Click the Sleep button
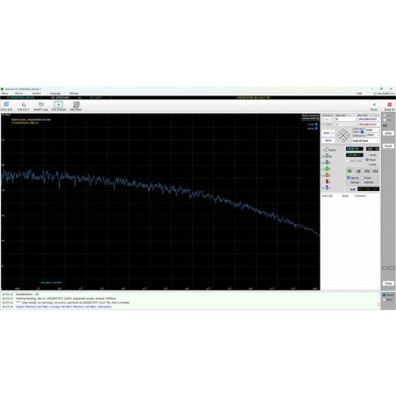The height and width of the screenshot is (396, 396). pos(388,133)
